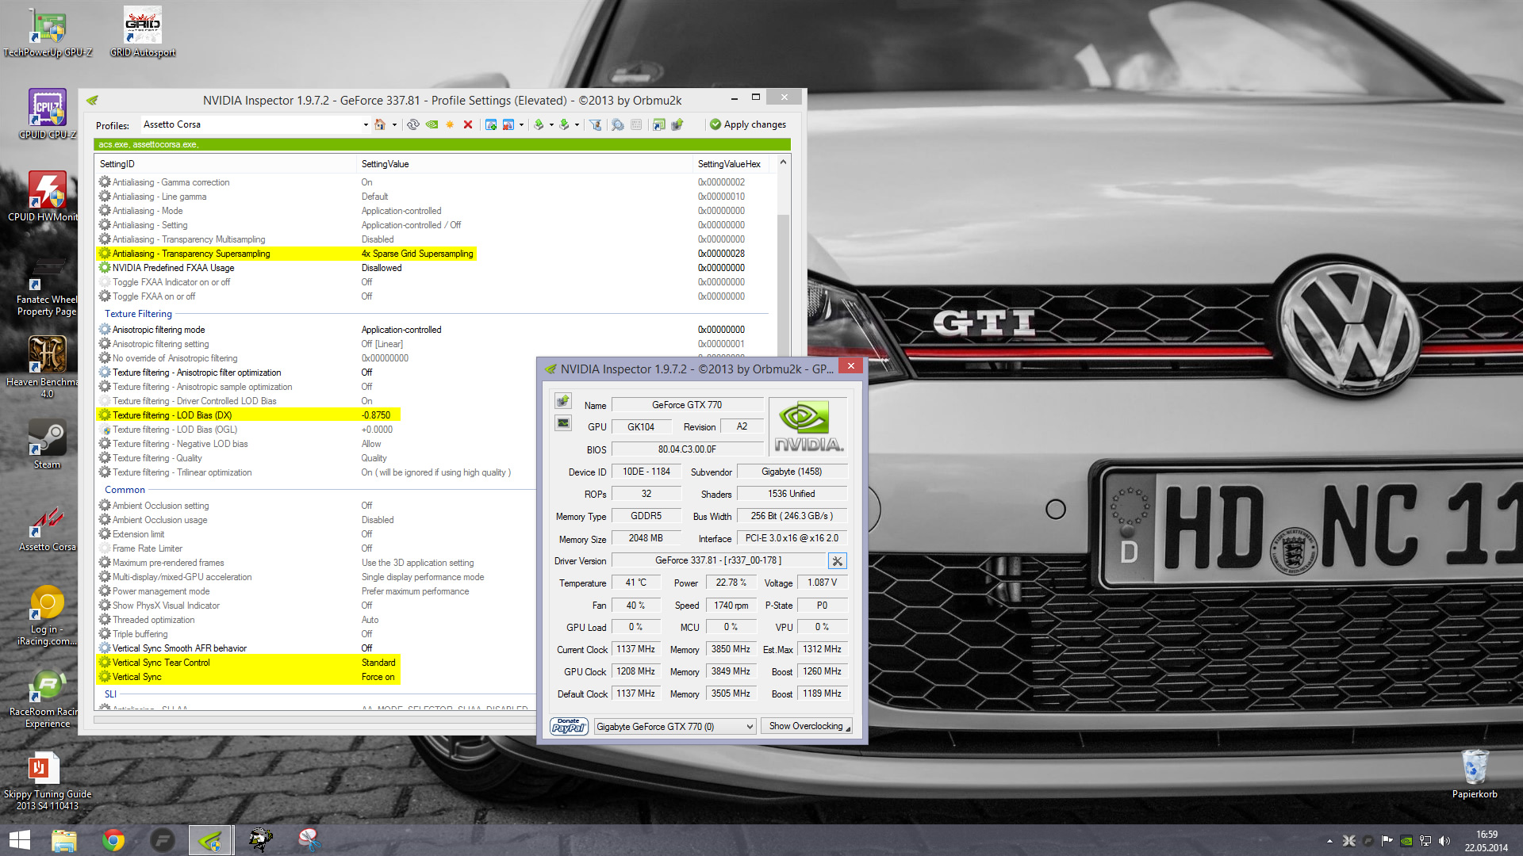
Task: Open Chrome from the taskbar
Action: pyautogui.click(x=113, y=840)
